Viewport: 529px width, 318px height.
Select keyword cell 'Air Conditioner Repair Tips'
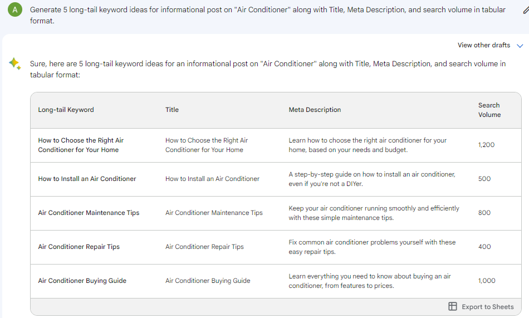coord(79,247)
